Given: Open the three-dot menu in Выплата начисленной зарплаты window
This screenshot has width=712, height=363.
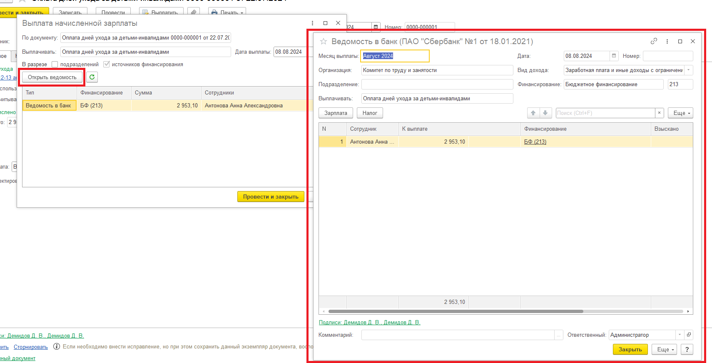Looking at the screenshot, I should point(312,23).
